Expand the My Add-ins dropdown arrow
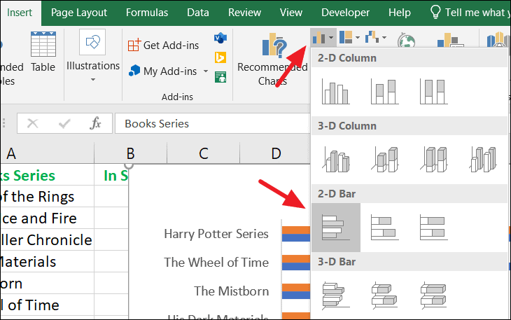Viewport: 511px width, 320px height. tap(206, 71)
